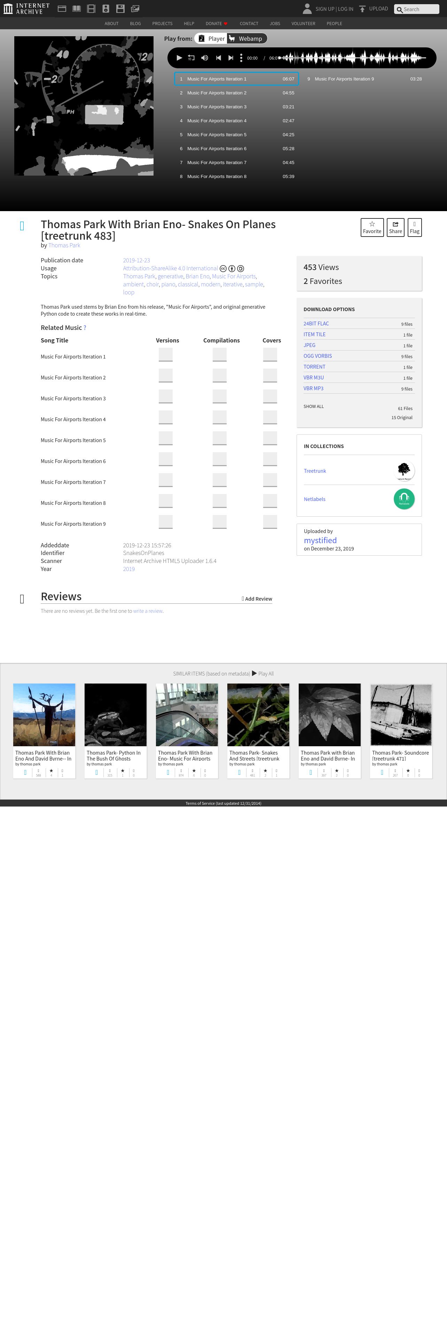Seek within the audio waveform
447x1342 pixels.
click(353, 58)
